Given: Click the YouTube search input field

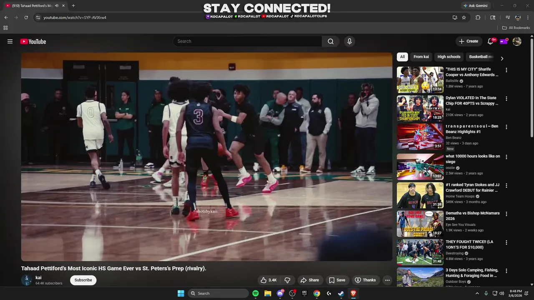Looking at the screenshot, I should pyautogui.click(x=247, y=41).
